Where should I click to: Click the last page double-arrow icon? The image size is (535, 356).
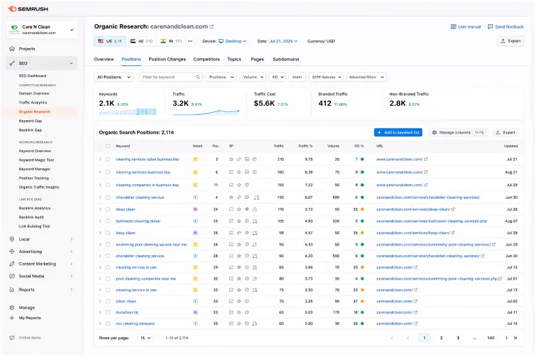coord(515,338)
